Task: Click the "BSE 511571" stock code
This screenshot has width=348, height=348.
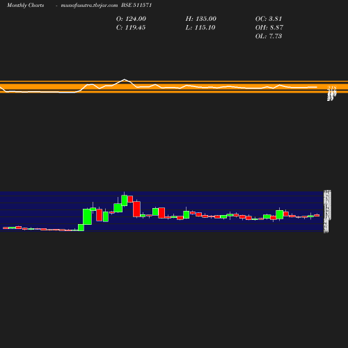Action: coord(136,5)
